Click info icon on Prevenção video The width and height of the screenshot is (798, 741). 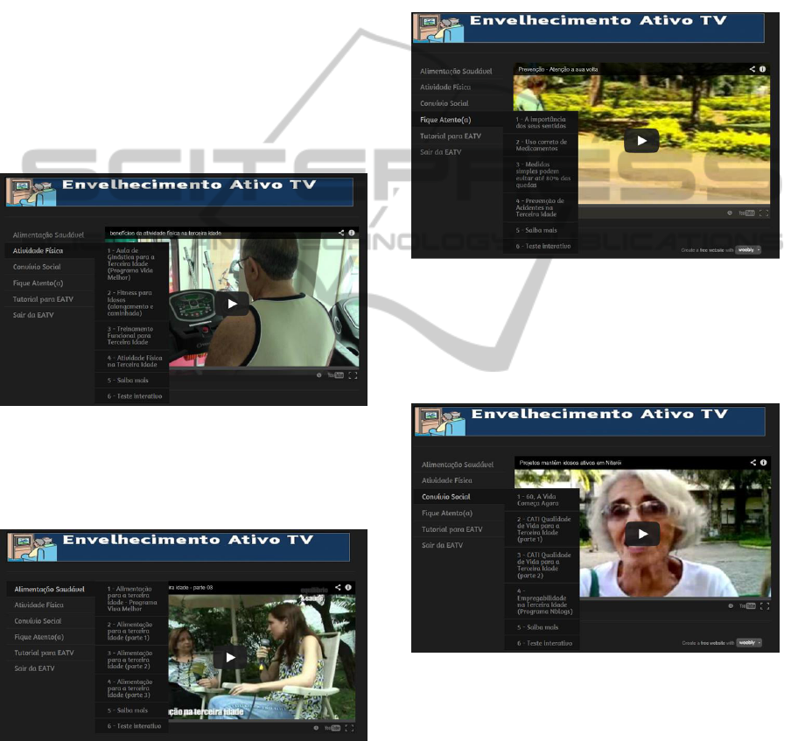click(763, 68)
